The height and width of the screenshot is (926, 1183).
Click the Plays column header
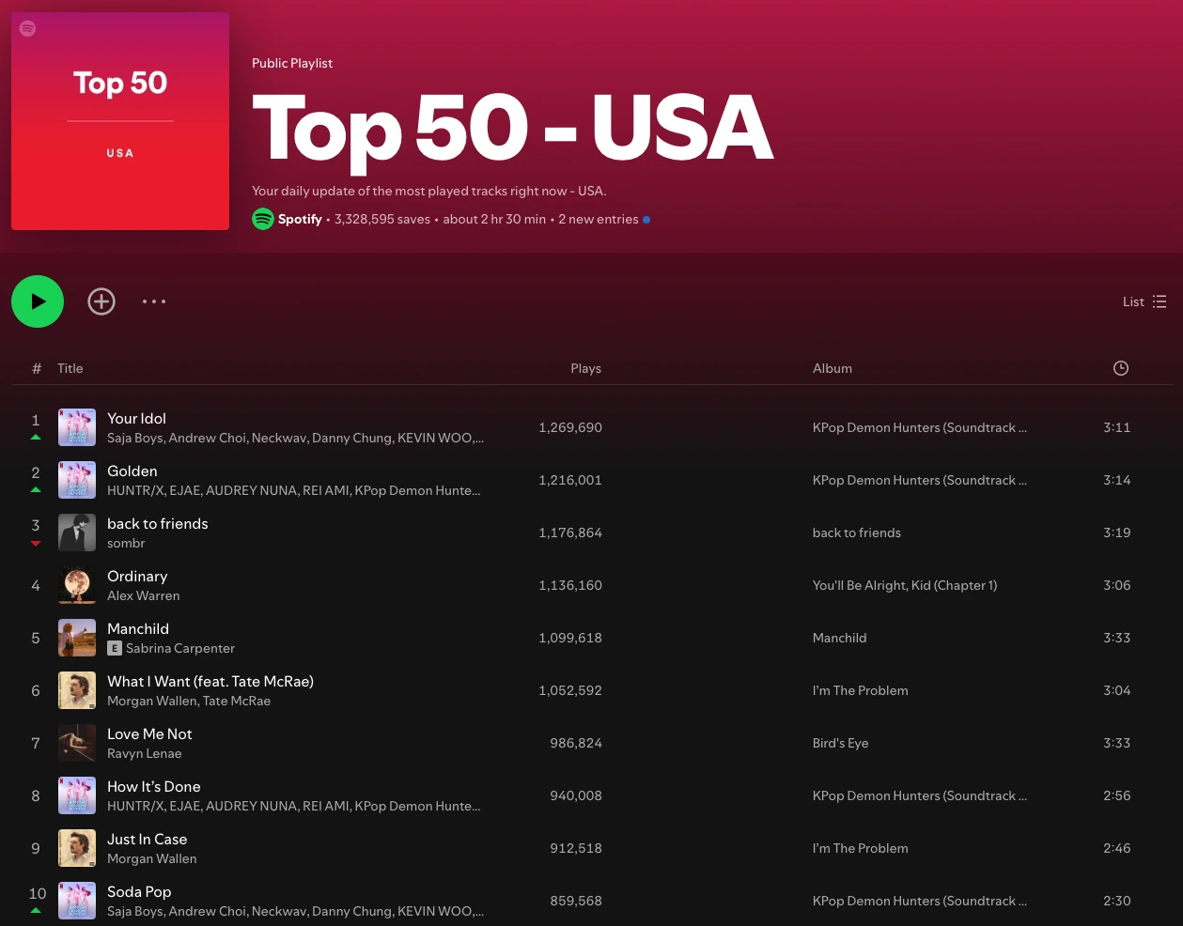585,368
